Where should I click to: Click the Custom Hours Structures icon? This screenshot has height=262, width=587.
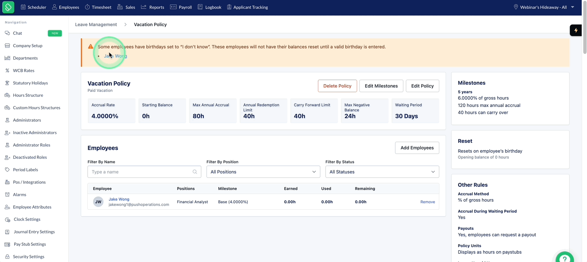(x=7, y=108)
